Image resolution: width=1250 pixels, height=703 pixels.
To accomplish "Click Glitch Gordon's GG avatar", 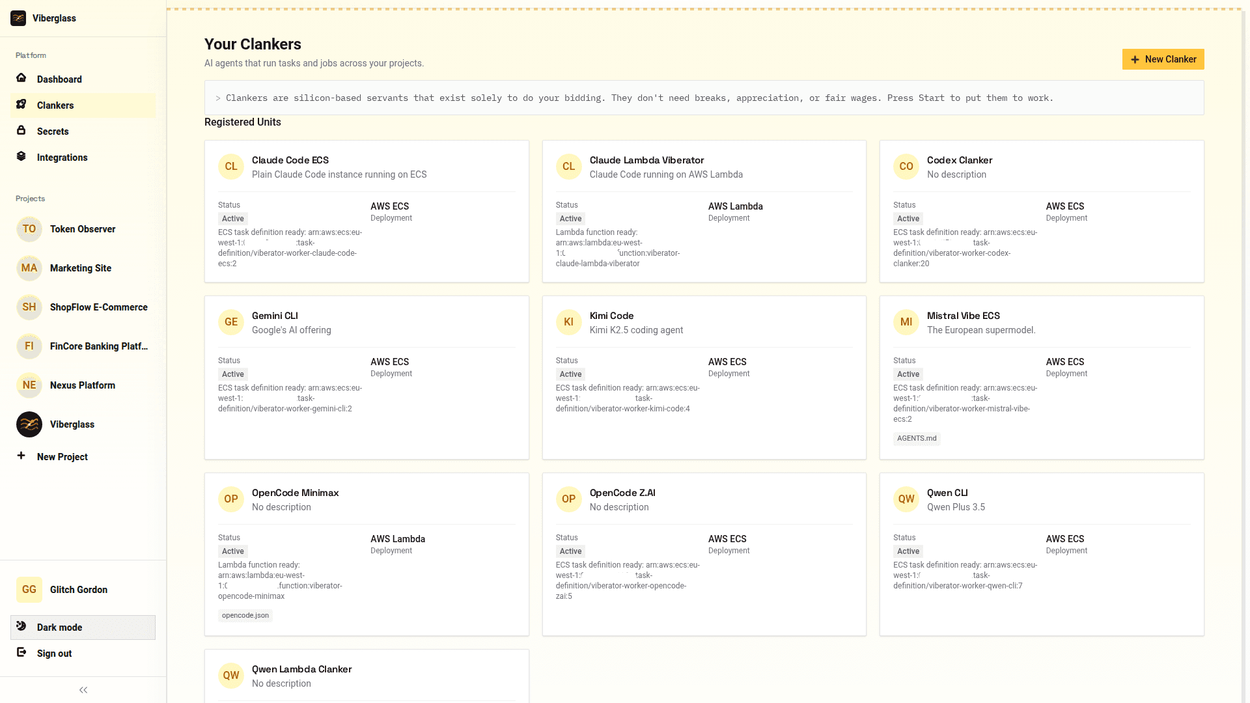I will pos(29,589).
